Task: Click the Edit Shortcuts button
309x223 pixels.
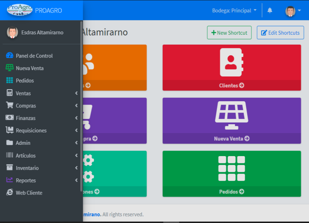Action: (x=280, y=33)
